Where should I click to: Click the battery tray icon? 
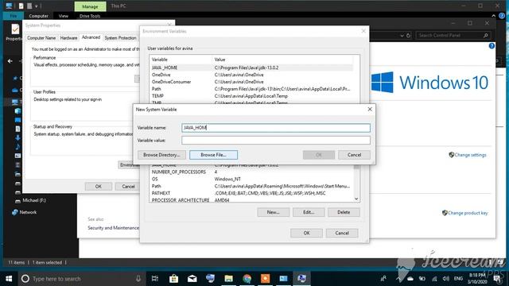coord(422,279)
